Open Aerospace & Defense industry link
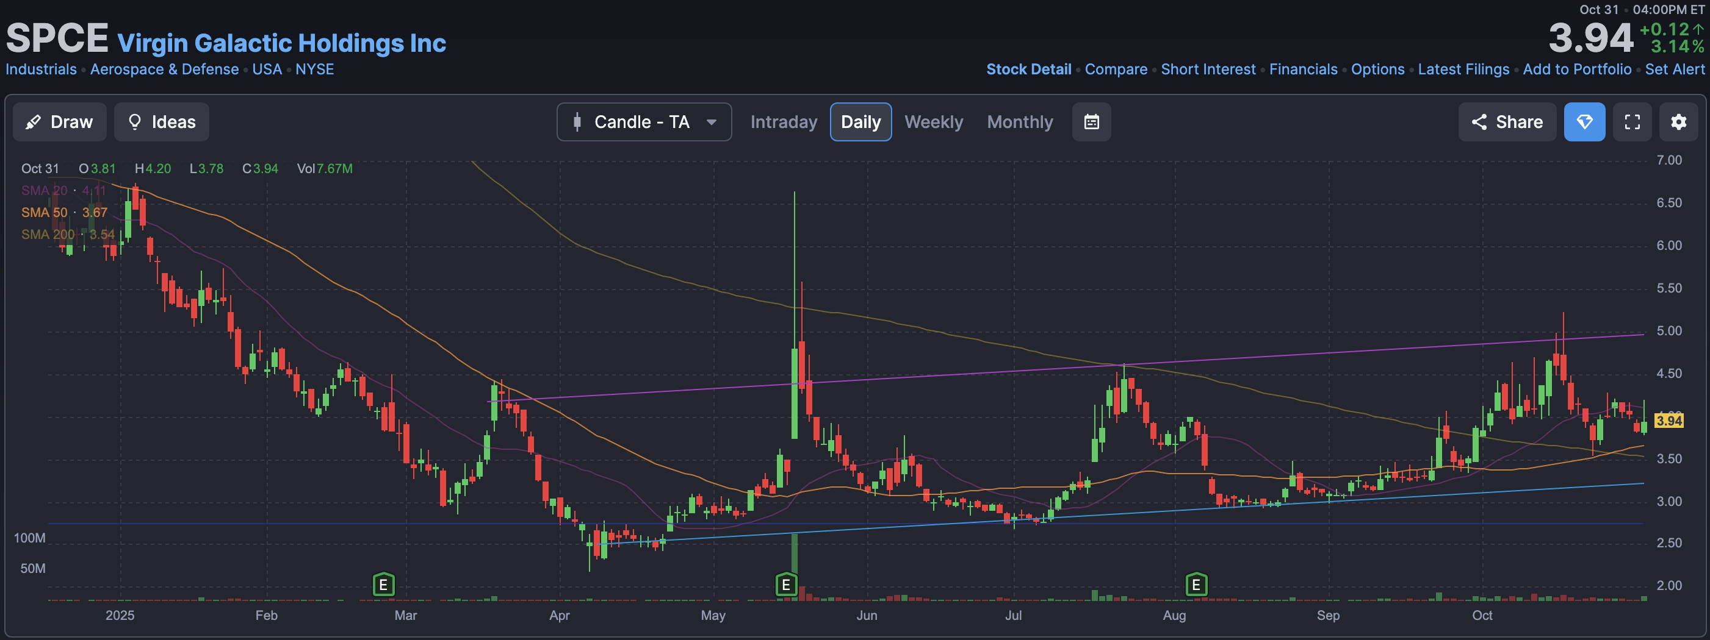This screenshot has width=1710, height=640. (x=165, y=69)
